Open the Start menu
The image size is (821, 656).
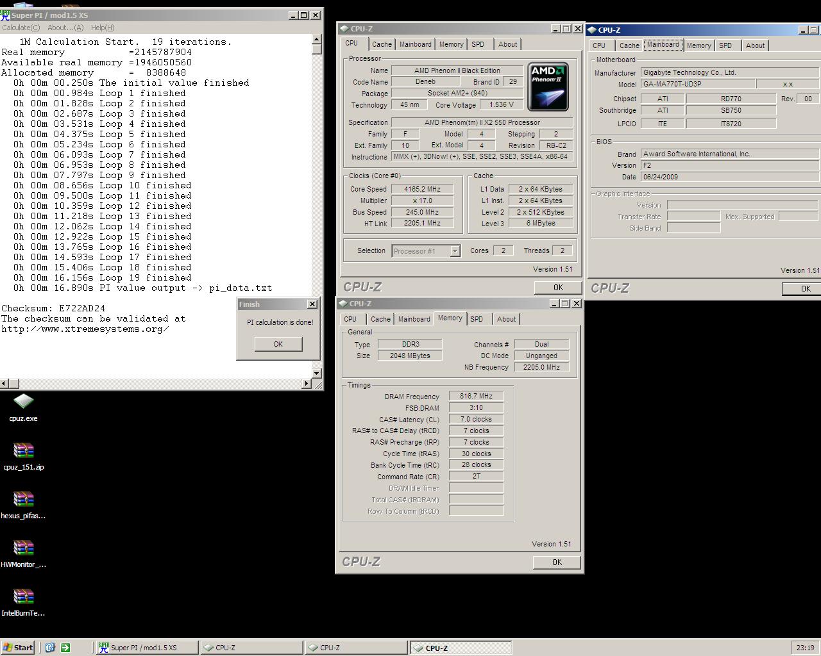(18, 648)
